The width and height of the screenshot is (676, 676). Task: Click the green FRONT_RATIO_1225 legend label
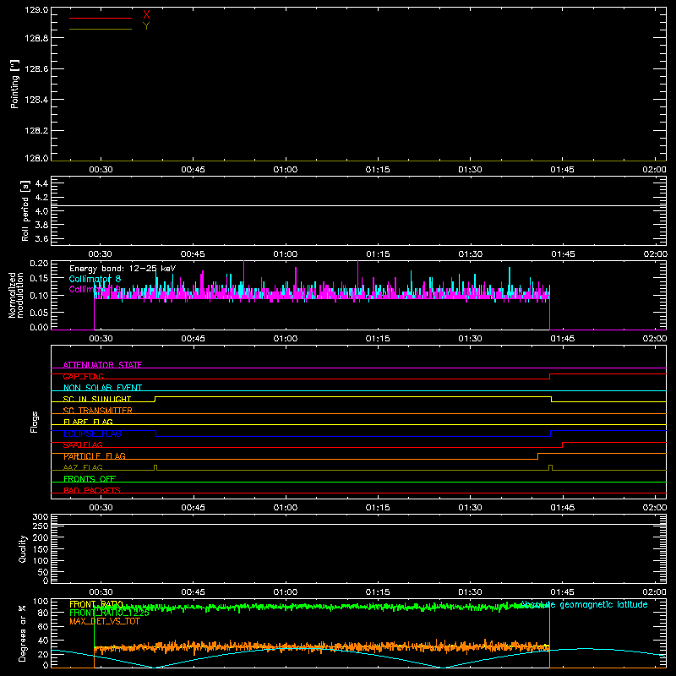tap(109, 613)
